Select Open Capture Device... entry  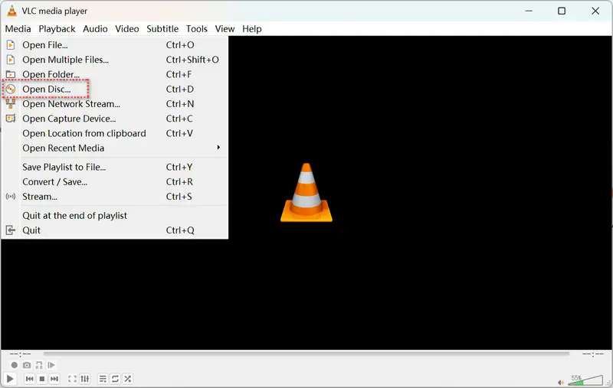tap(115, 119)
